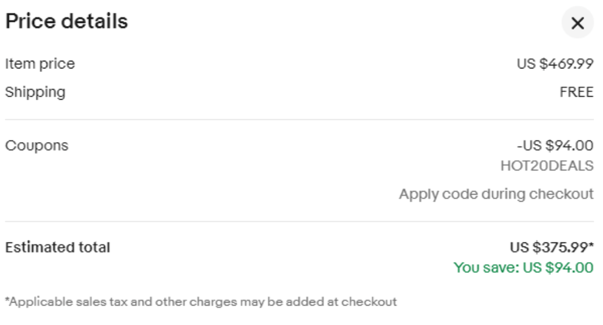Click the green US $94.00 savings amount
The image size is (603, 325).
click(x=558, y=268)
